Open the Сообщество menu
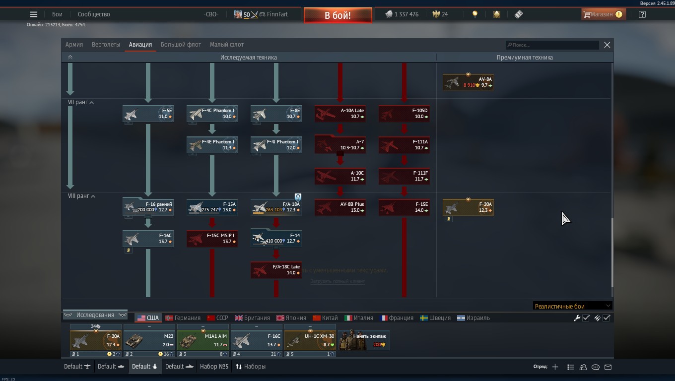The height and width of the screenshot is (381, 675). coord(94,14)
